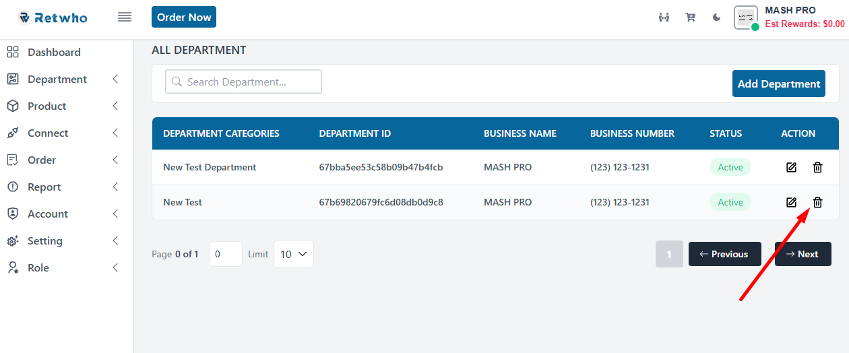Select Department in the sidebar
The width and height of the screenshot is (849, 353).
tap(57, 79)
